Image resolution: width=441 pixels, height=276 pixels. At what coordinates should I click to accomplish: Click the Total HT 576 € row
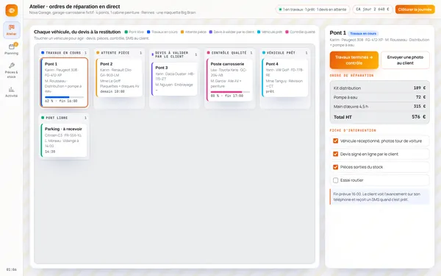[x=379, y=117]
